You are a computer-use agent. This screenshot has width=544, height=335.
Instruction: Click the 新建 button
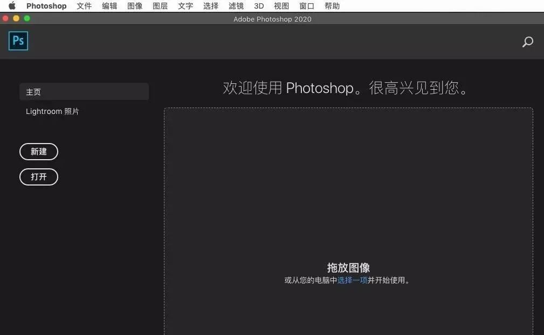click(39, 152)
